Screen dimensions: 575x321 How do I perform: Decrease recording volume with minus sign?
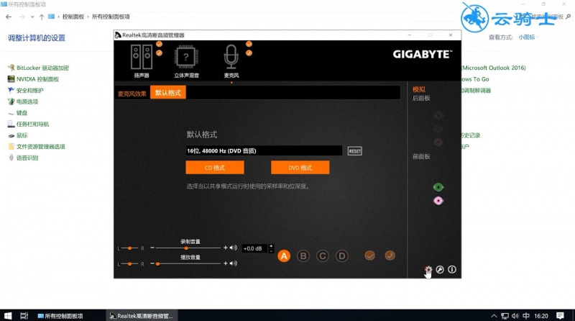(x=152, y=248)
